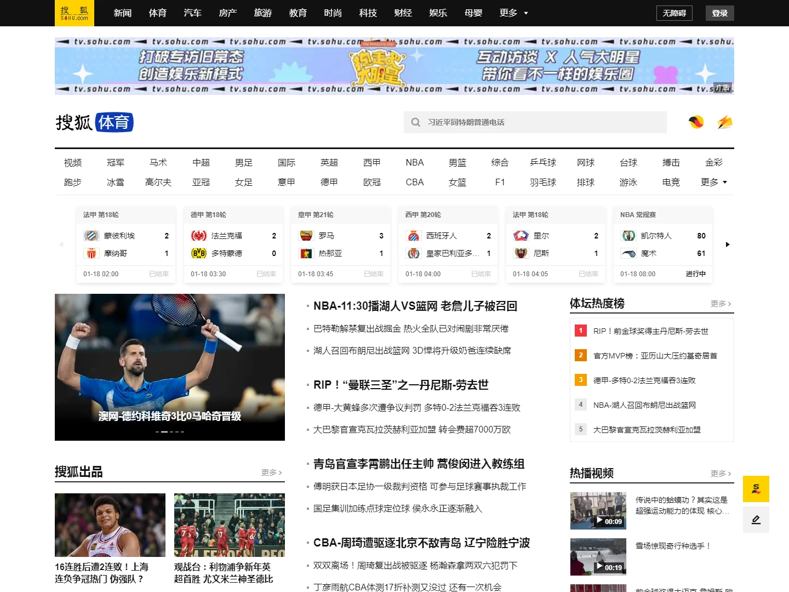Open 更多 for 体坛热度榜
The width and height of the screenshot is (789, 592).
(x=721, y=304)
